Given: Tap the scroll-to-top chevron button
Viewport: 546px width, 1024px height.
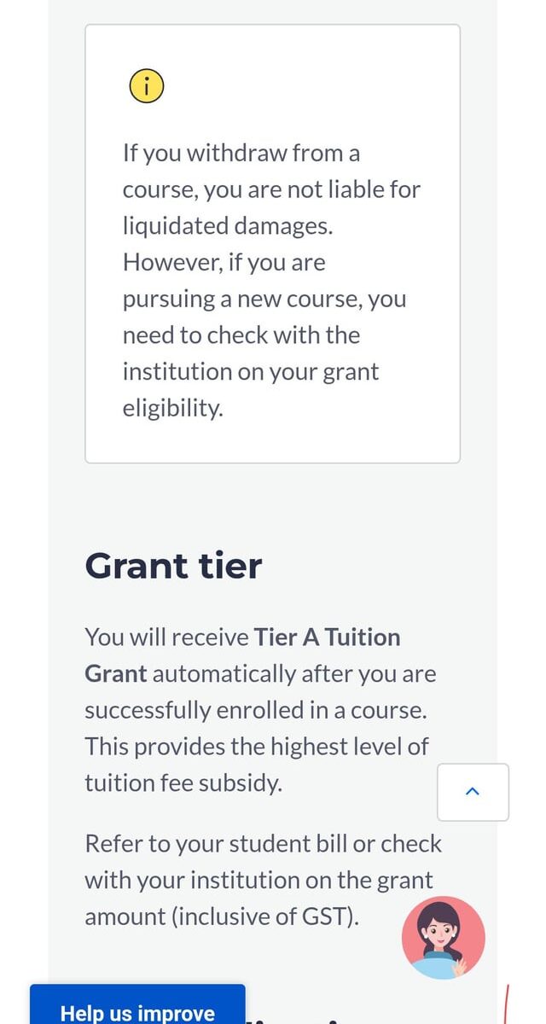Looking at the screenshot, I should pyautogui.click(x=473, y=792).
